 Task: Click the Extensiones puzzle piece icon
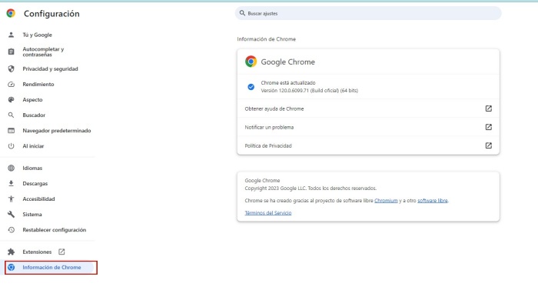[x=12, y=252]
